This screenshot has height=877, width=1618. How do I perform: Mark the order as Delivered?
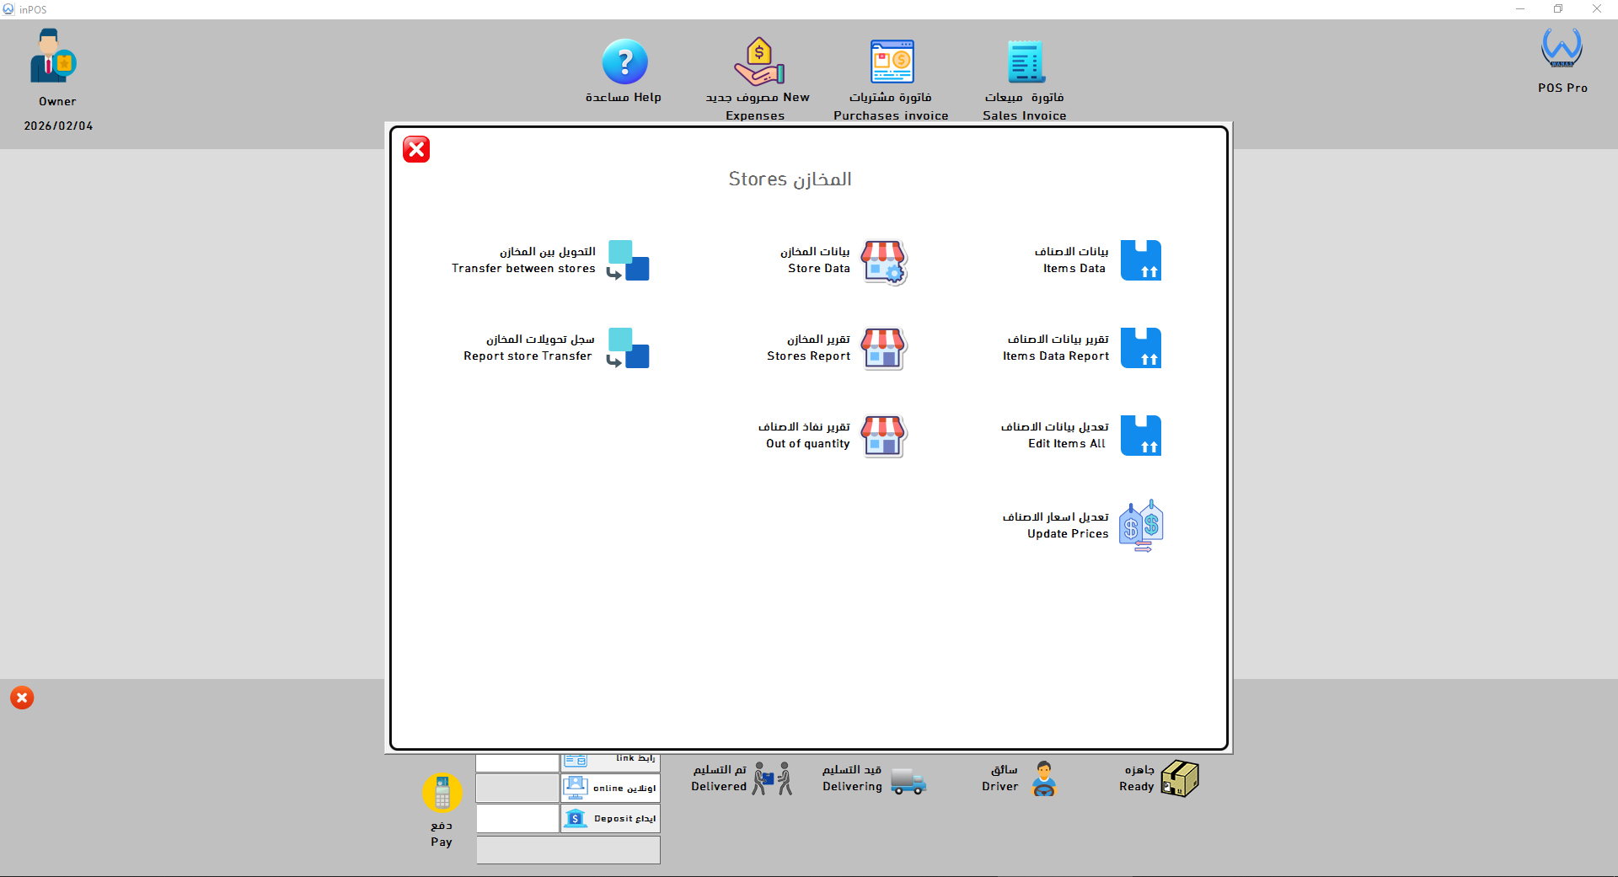point(740,777)
